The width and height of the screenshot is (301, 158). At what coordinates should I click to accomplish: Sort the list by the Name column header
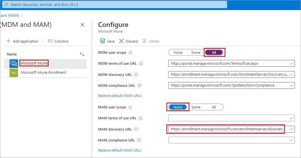(12, 54)
